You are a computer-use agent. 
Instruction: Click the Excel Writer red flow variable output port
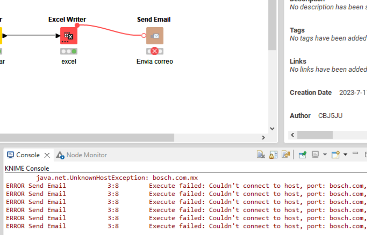click(77, 25)
